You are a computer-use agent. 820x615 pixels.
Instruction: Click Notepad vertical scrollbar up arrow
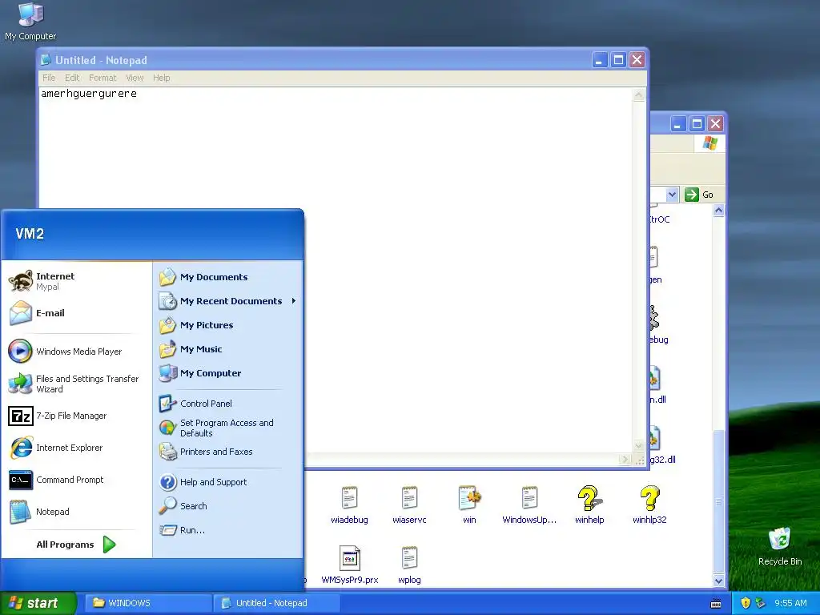tap(638, 94)
